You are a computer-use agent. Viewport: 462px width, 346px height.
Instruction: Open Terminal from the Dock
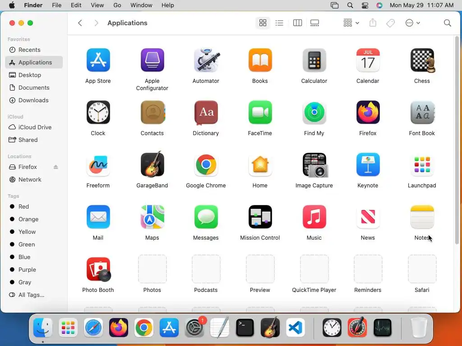245,328
